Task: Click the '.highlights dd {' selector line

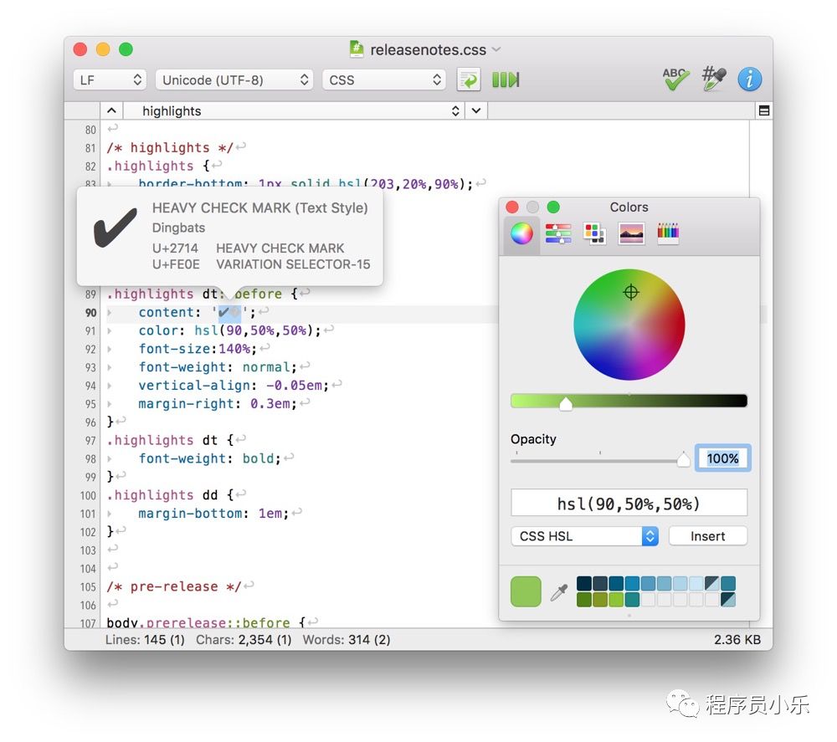Action: click(x=170, y=495)
